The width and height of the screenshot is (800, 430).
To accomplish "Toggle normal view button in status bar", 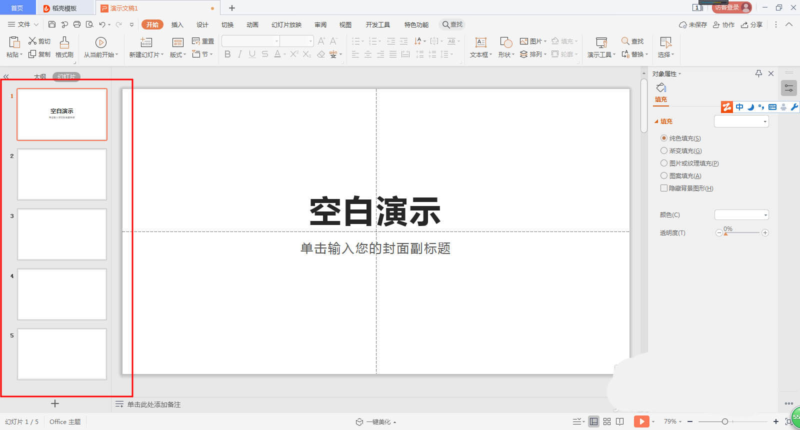I will [x=593, y=421].
